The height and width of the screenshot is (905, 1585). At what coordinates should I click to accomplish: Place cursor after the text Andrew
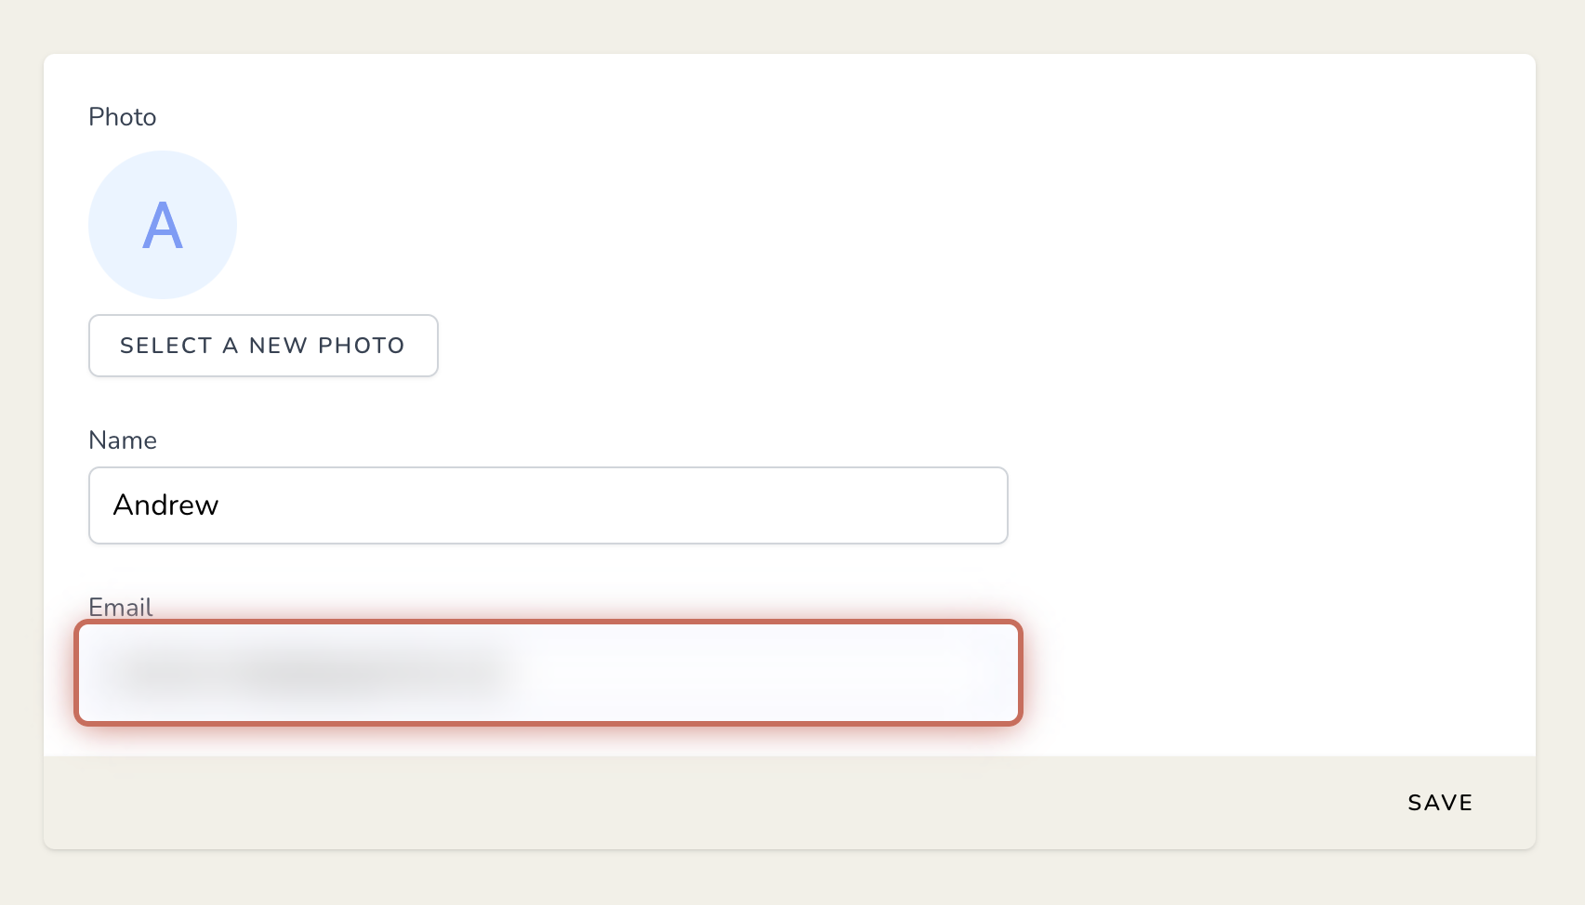[221, 505]
